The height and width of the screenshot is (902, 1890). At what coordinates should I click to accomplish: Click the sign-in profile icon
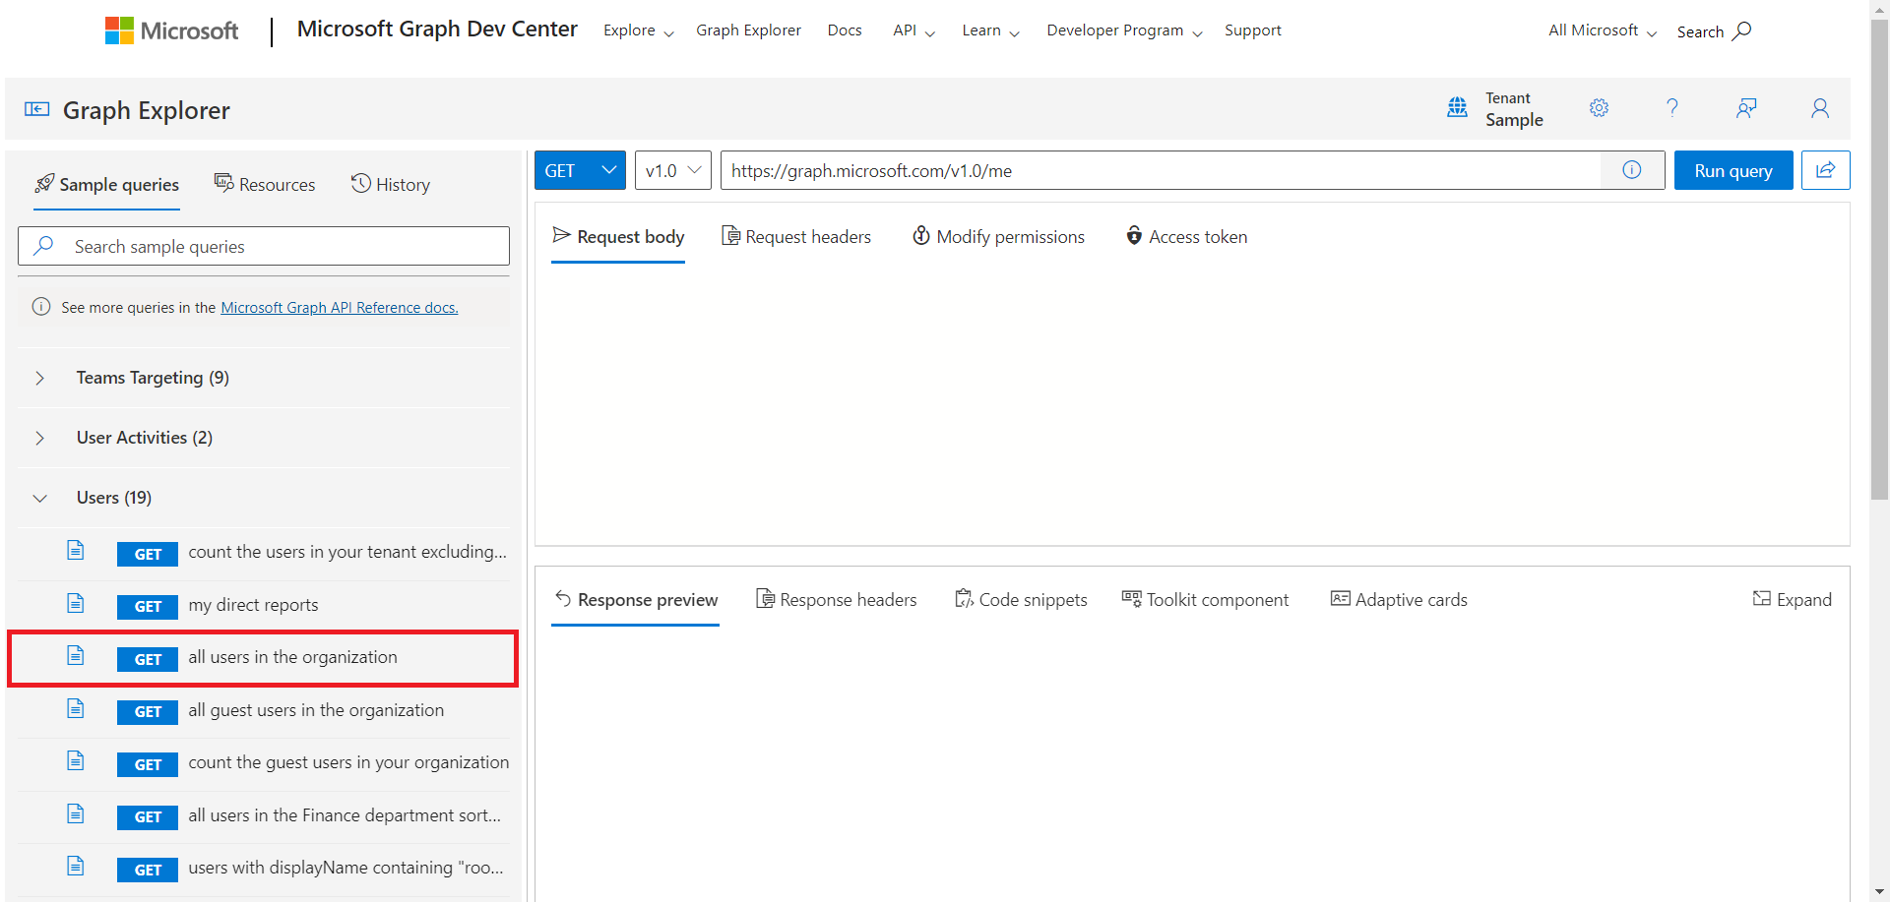[1820, 108]
